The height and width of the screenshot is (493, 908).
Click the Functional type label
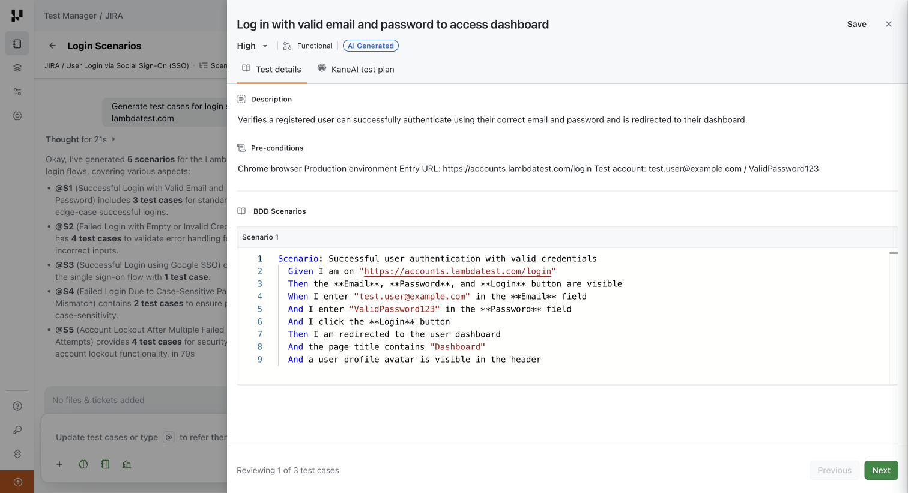[x=315, y=46]
